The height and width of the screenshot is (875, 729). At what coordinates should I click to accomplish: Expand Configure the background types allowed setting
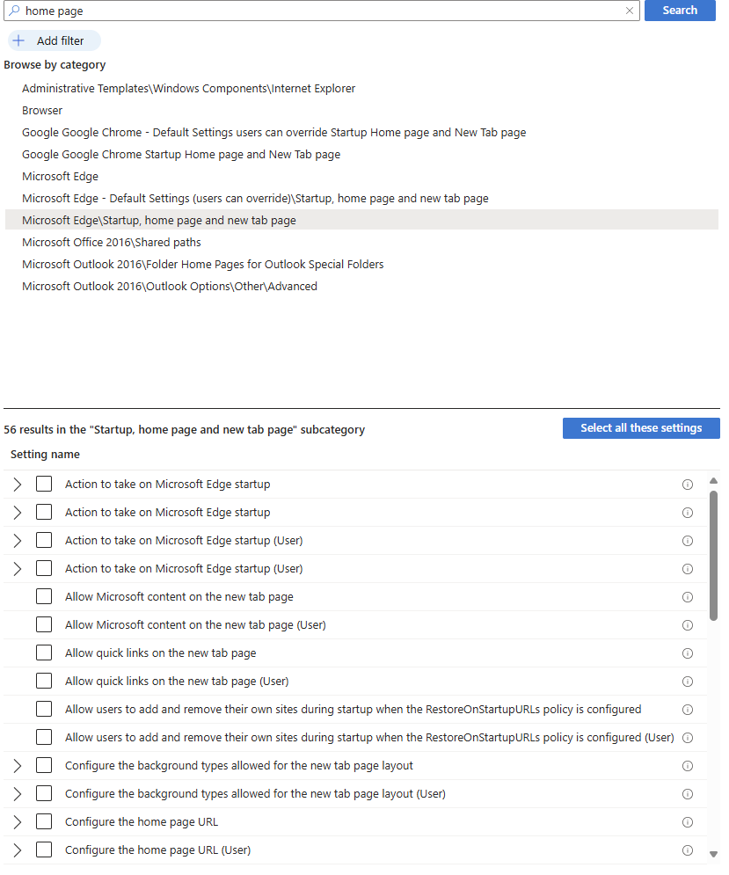pos(17,765)
